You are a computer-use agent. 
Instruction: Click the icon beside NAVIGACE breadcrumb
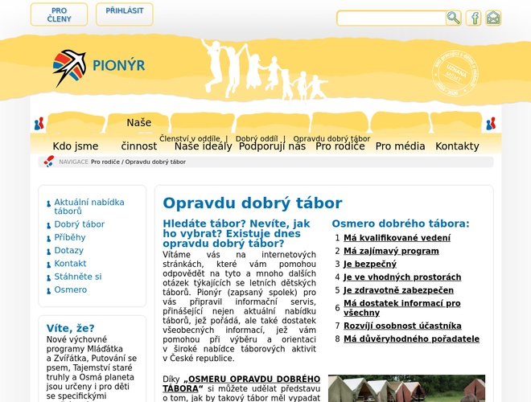coord(49,162)
